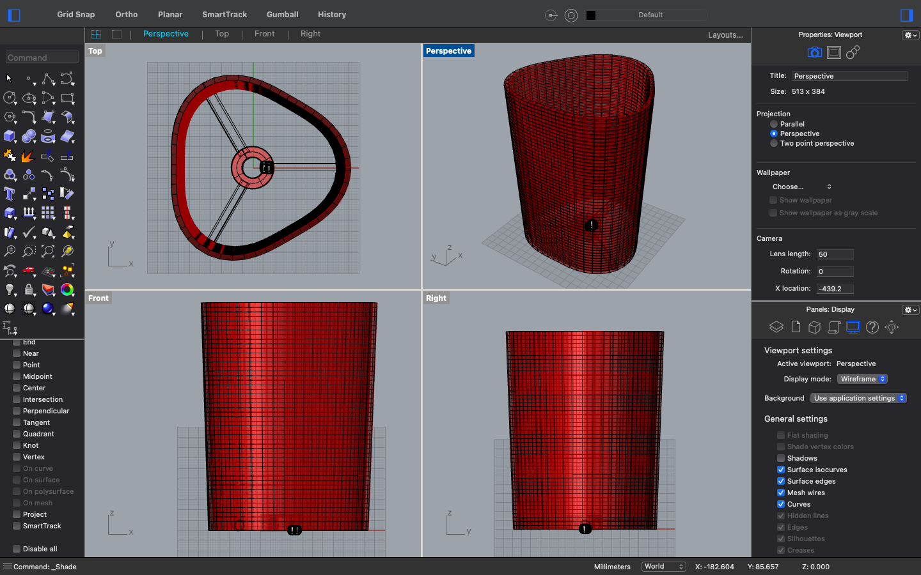Open the Help question mark panel
The height and width of the screenshot is (575, 921).
[872, 327]
